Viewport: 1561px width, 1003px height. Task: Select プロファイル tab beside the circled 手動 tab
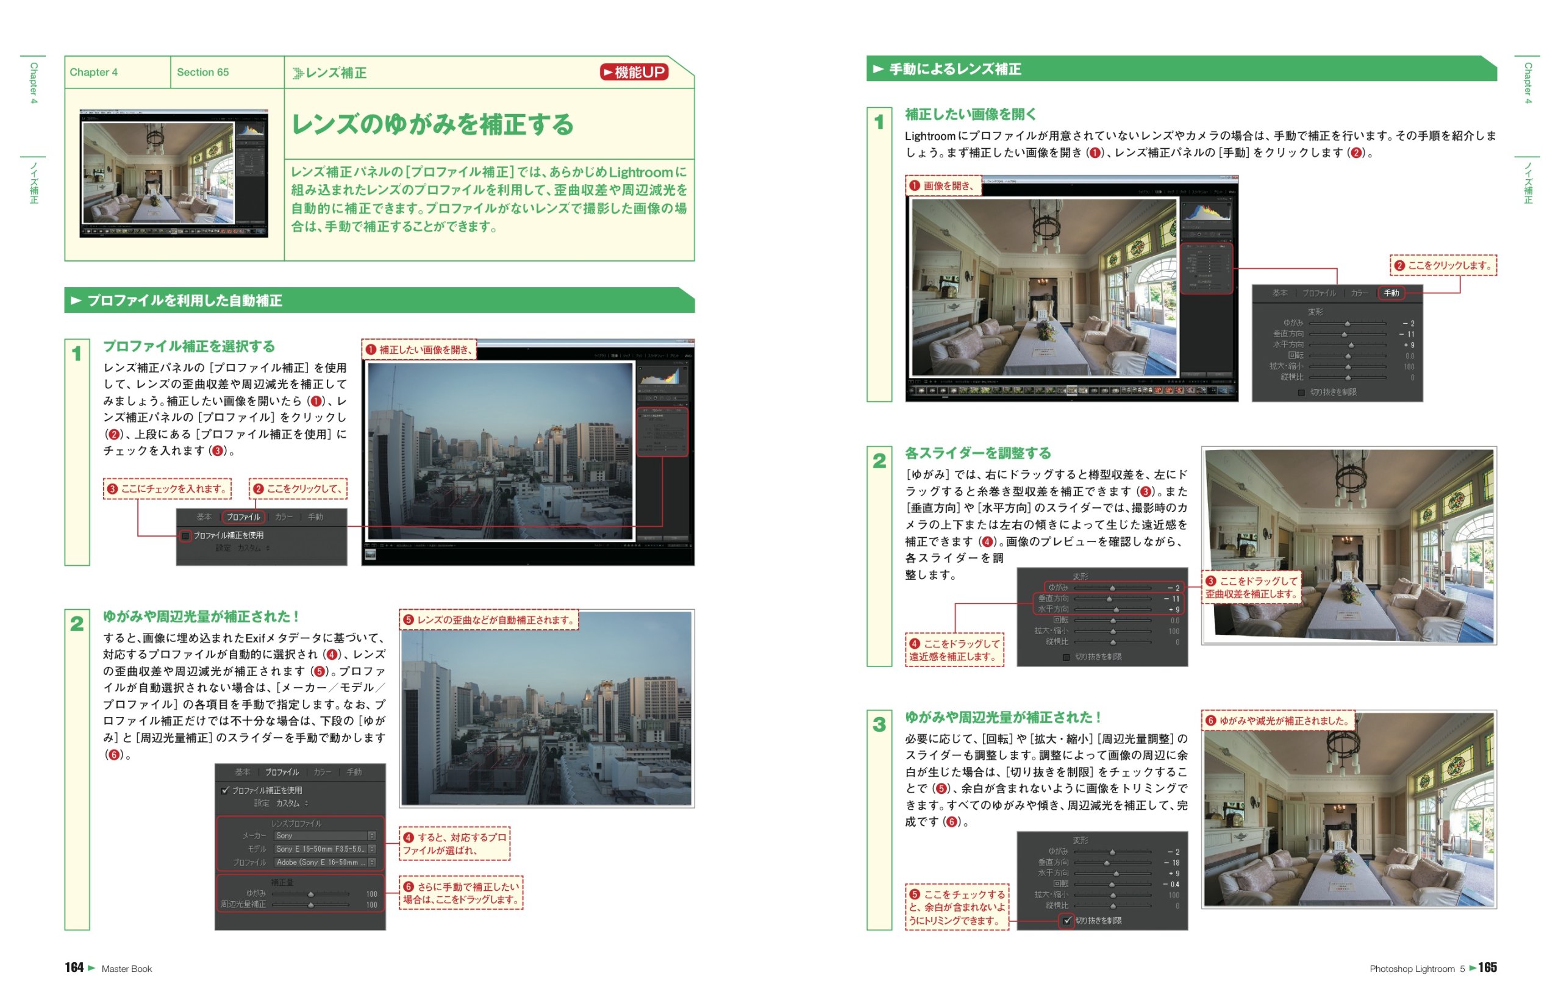1318,293
